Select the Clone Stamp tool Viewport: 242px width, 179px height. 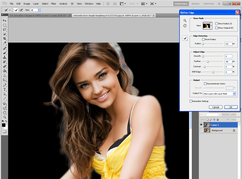pos(5,58)
